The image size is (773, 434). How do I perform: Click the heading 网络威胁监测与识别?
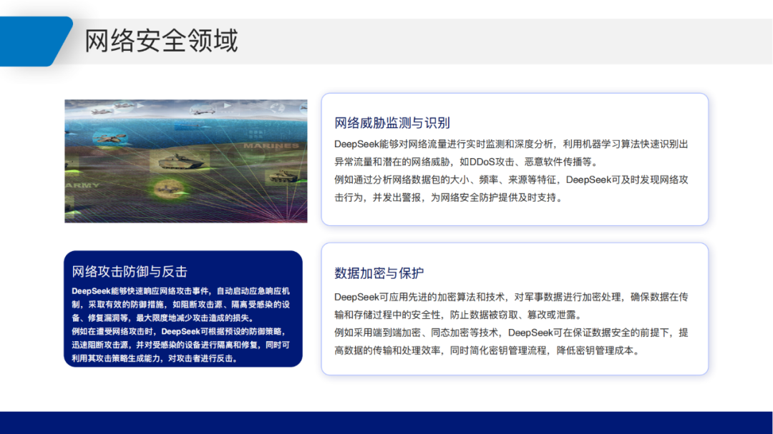coord(392,123)
